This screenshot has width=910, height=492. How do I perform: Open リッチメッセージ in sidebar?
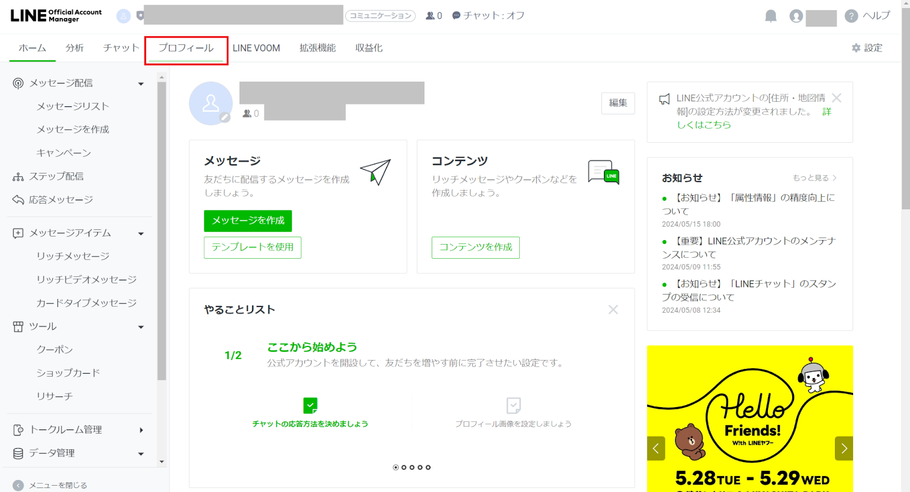[73, 257]
